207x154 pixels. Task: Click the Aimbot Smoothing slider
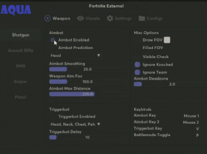click(x=88, y=69)
